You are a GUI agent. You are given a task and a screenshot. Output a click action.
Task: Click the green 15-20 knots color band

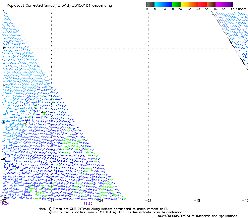pyautogui.click(x=176, y=4)
